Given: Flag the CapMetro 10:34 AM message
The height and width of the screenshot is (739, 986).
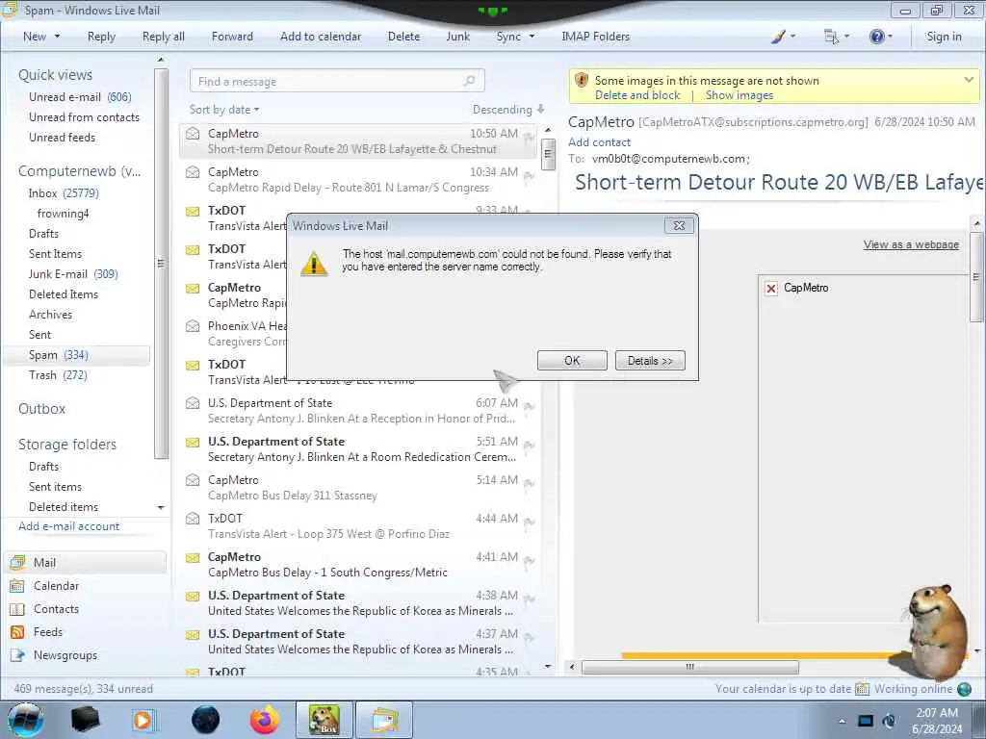Looking at the screenshot, I should (529, 176).
